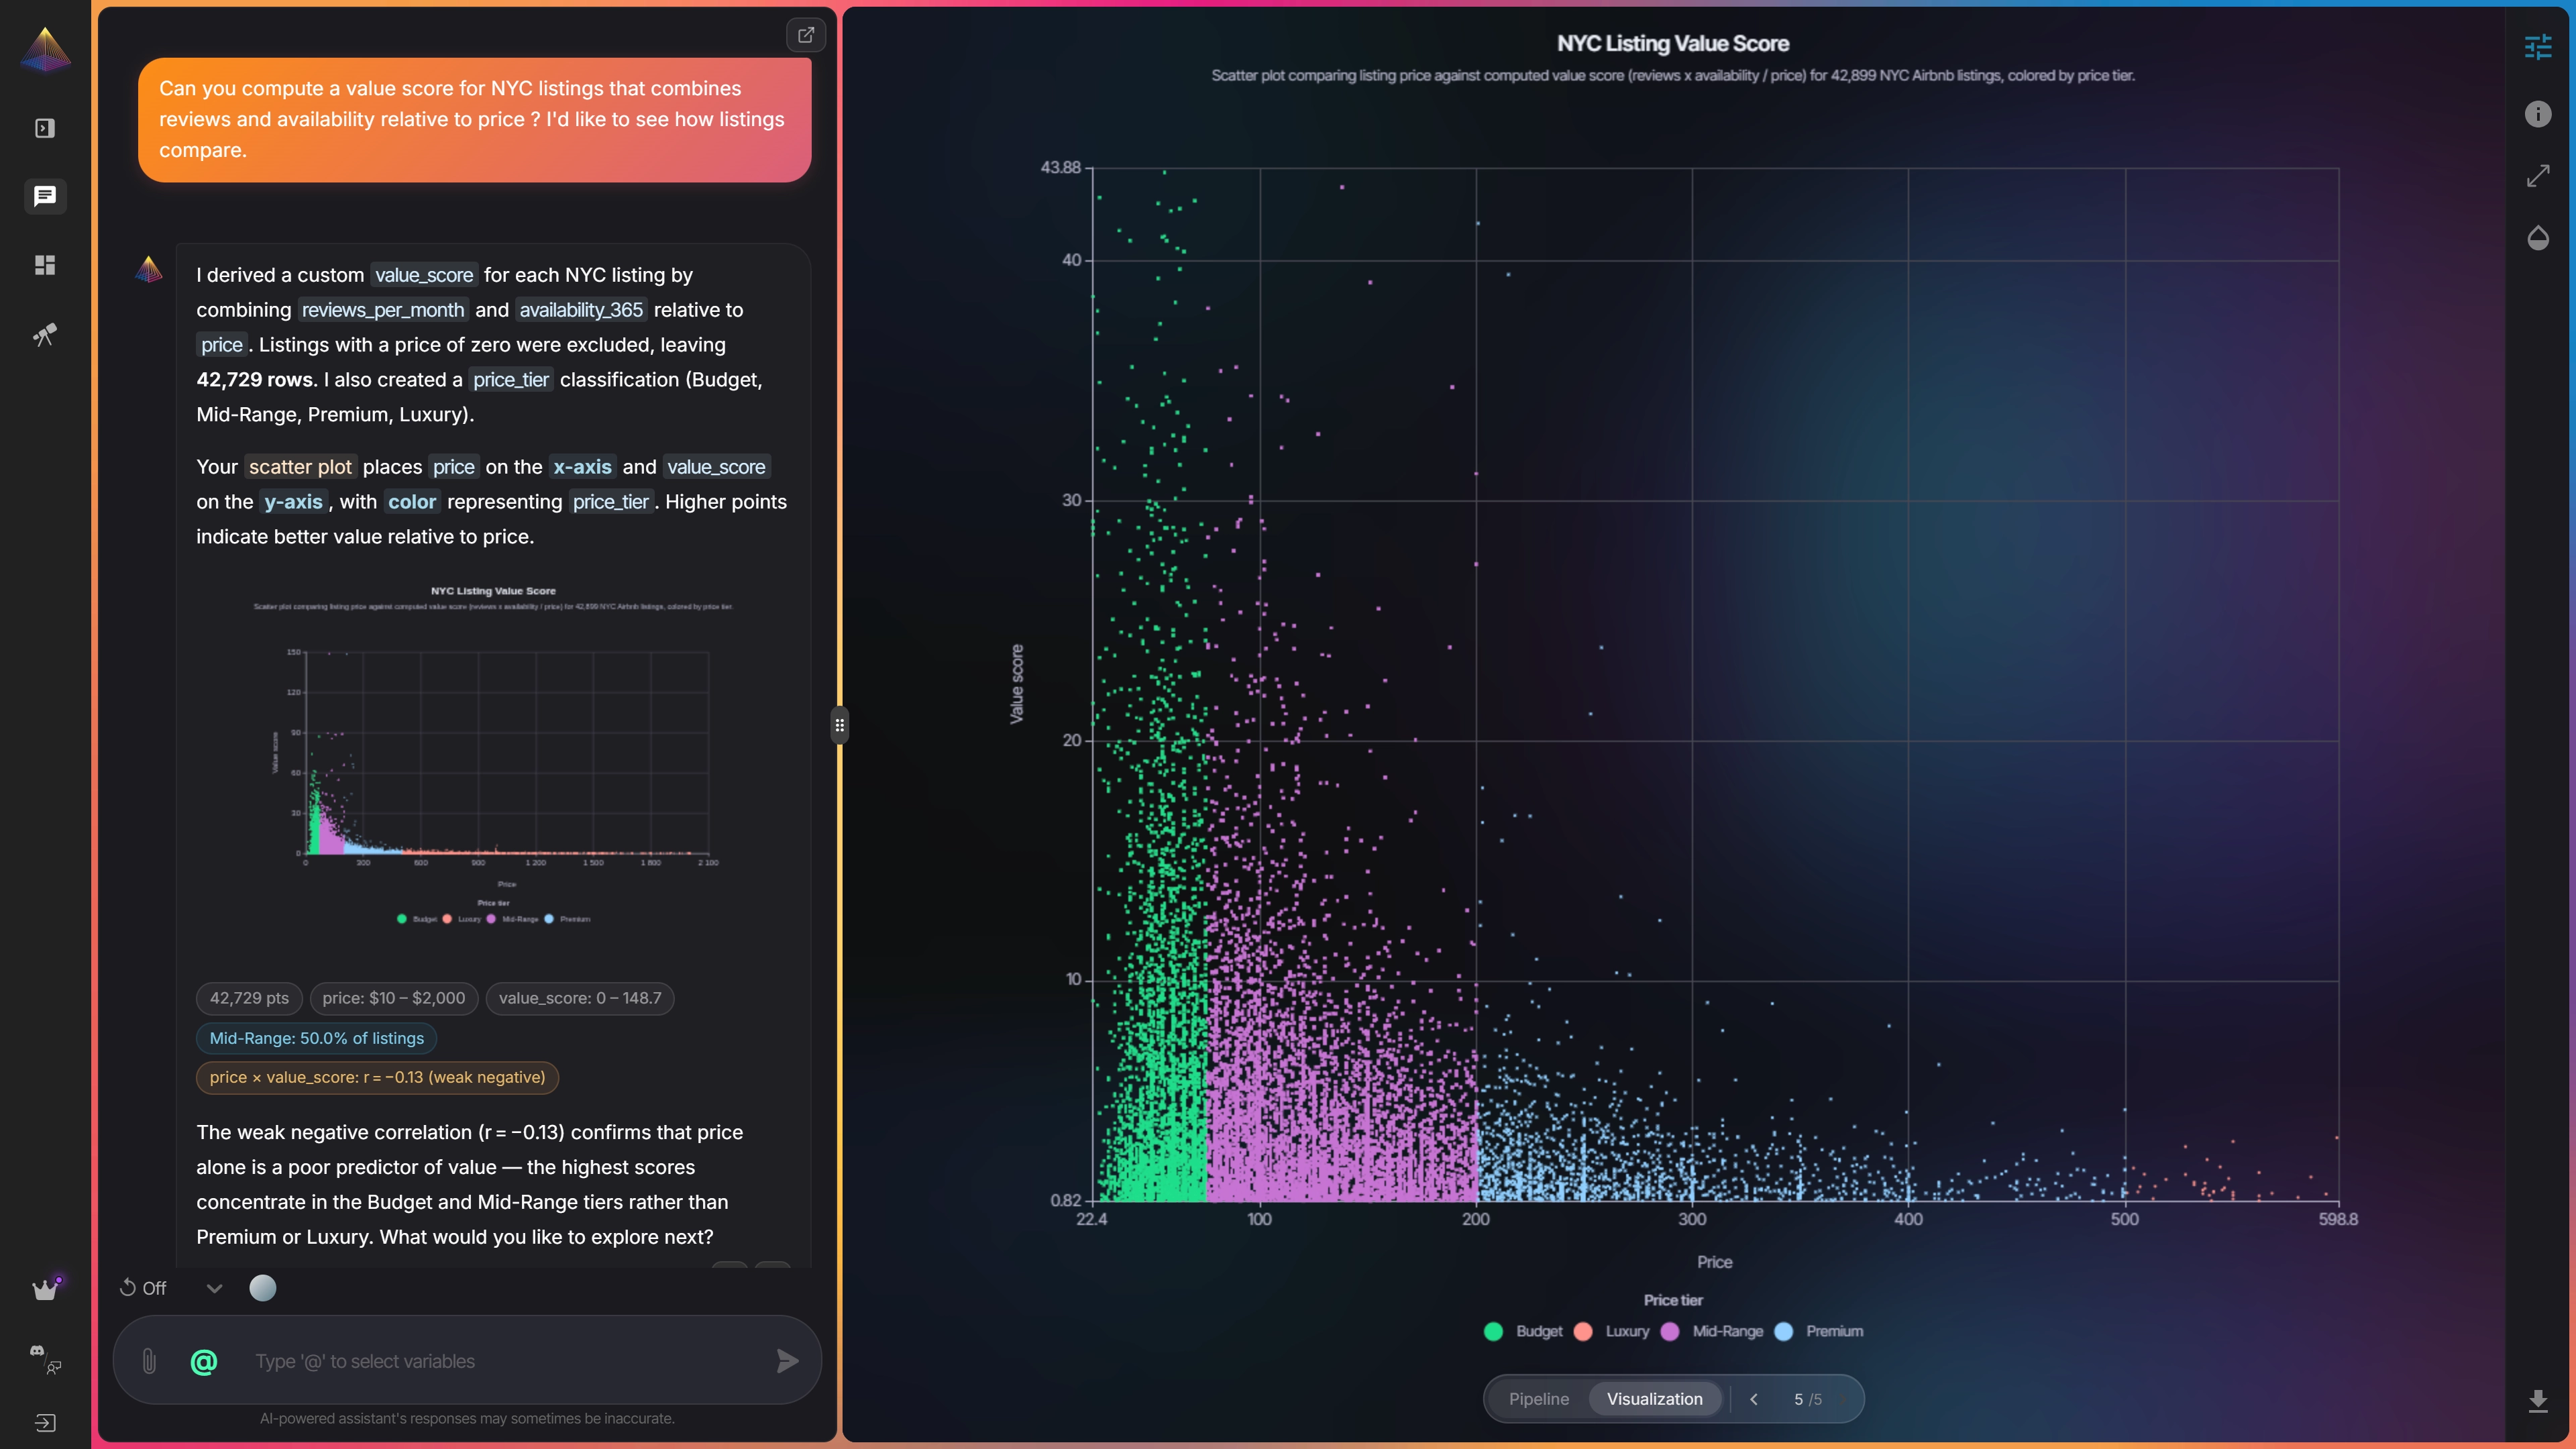Expand chart to fullscreen view
2576x1449 pixels.
click(2537, 176)
